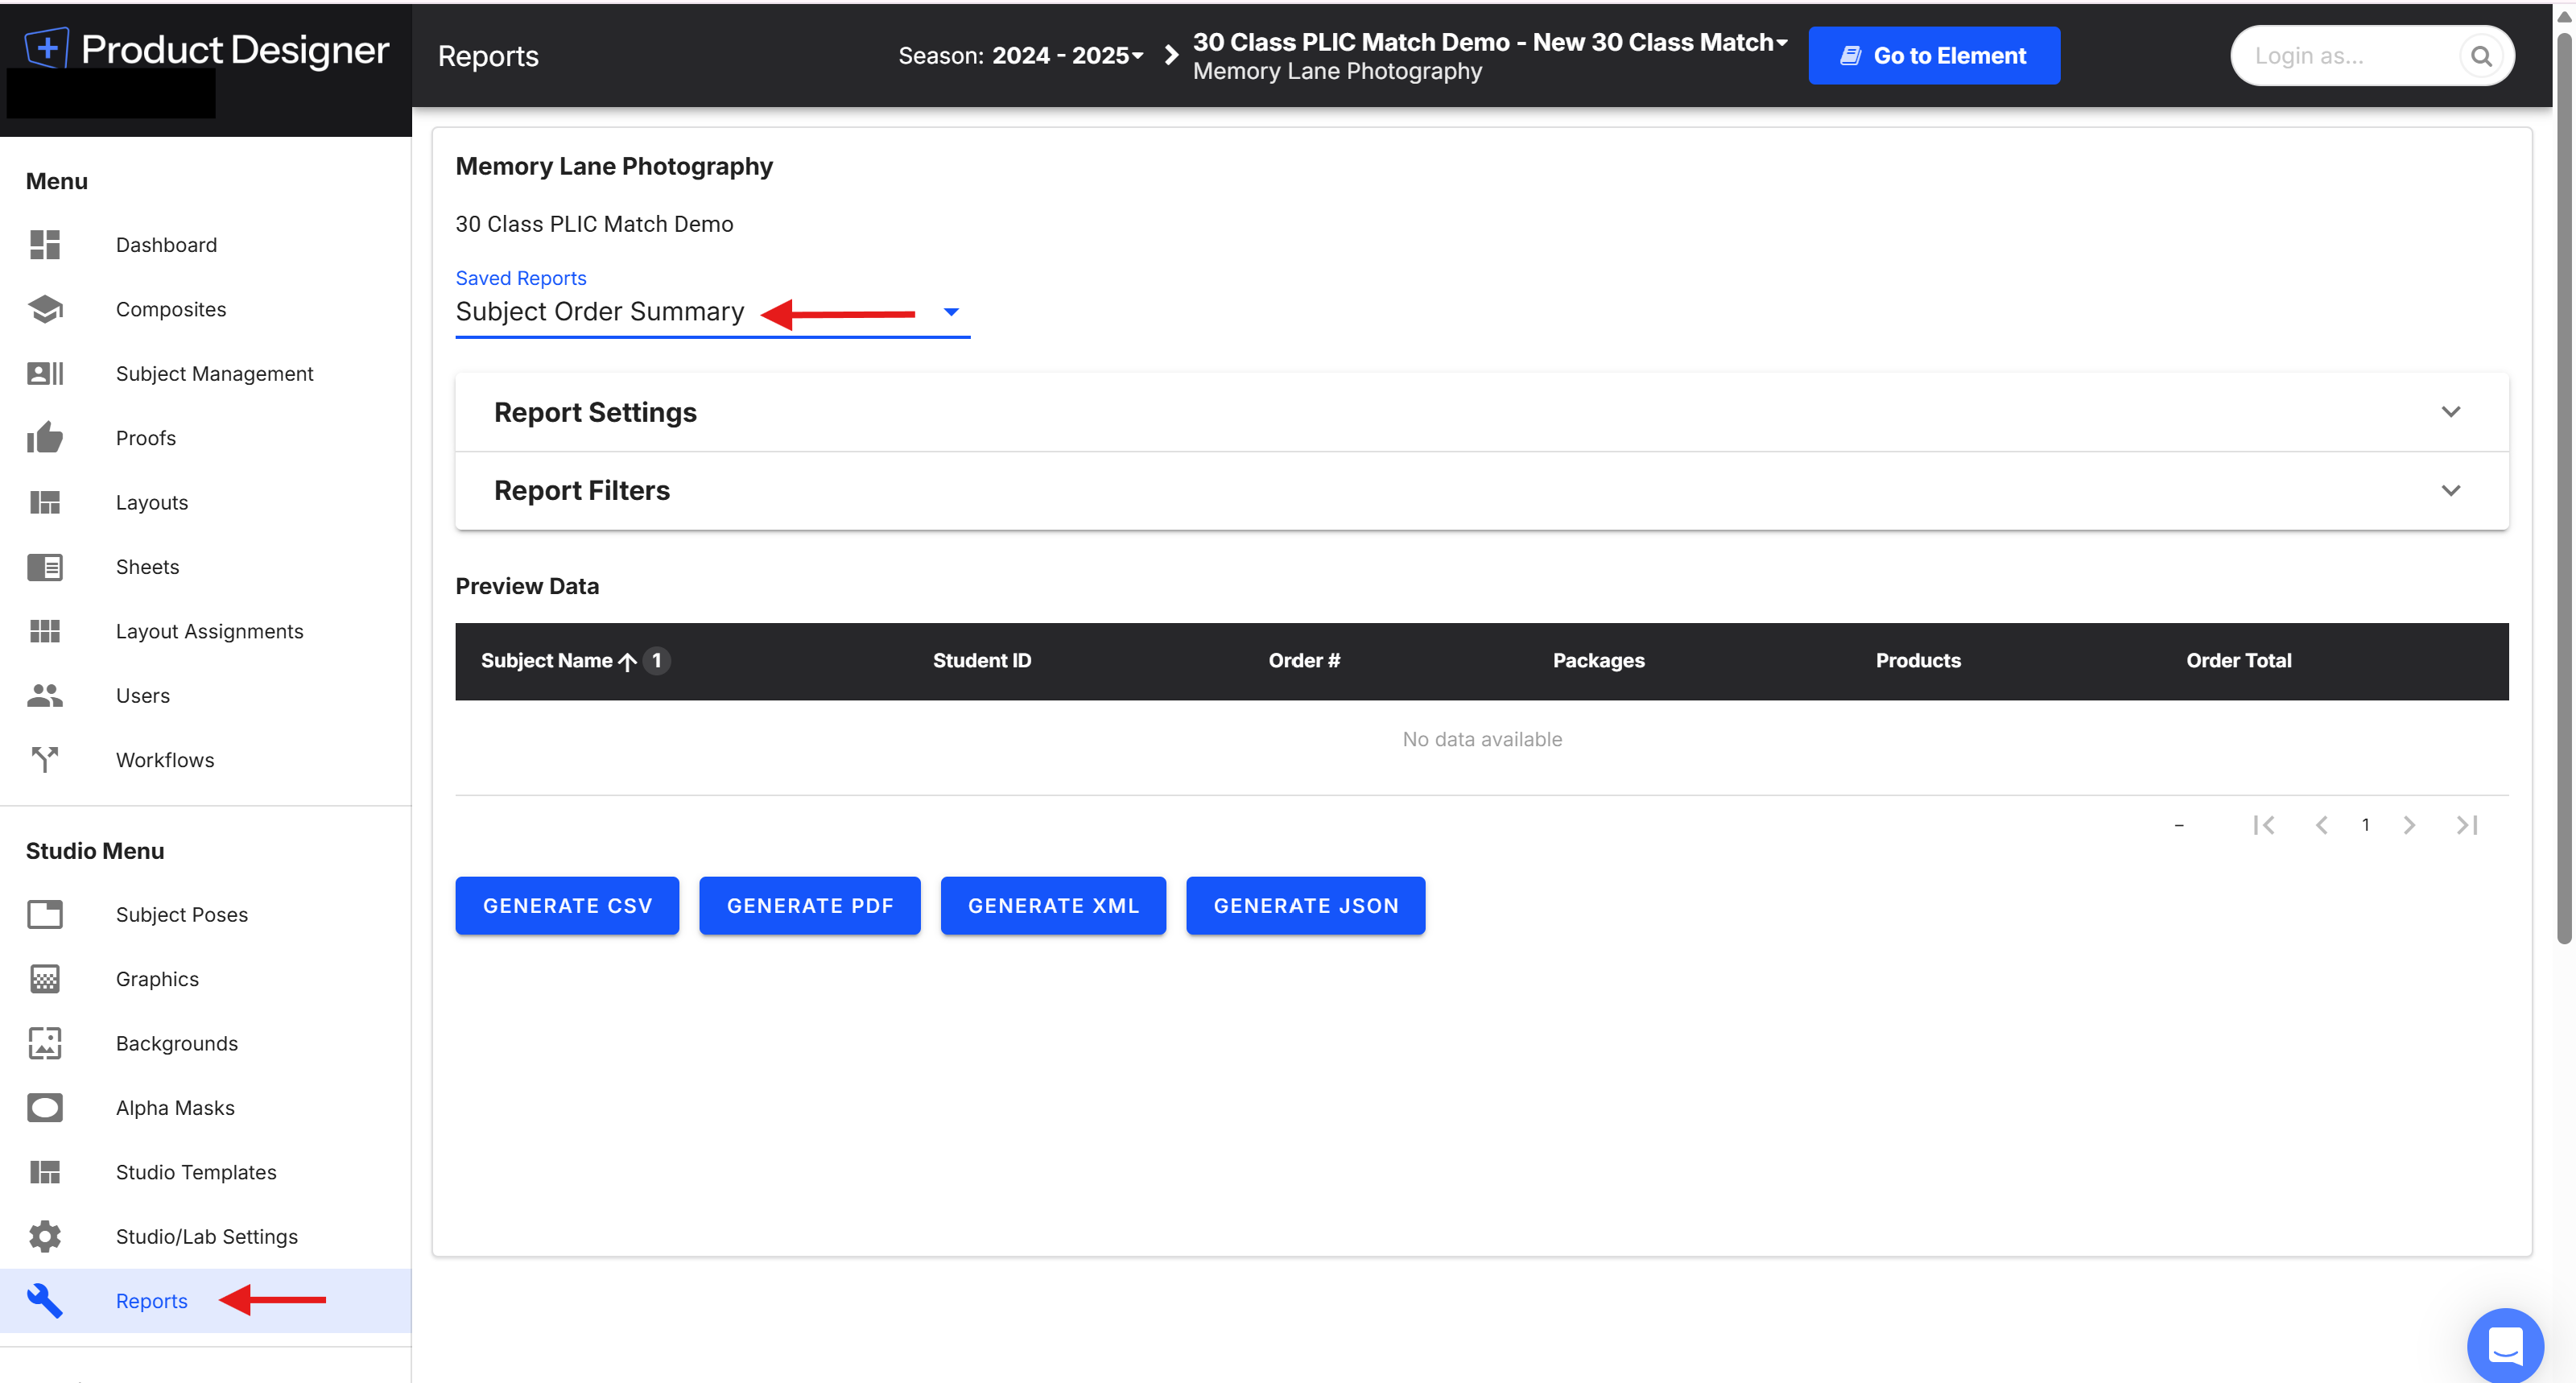Click the Dashboard icon in the sidebar

(x=45, y=244)
